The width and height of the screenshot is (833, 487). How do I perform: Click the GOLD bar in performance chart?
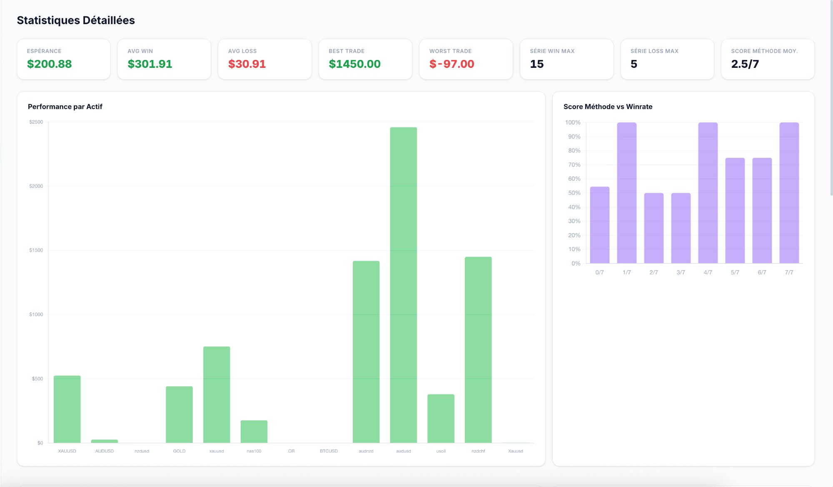[x=179, y=415]
